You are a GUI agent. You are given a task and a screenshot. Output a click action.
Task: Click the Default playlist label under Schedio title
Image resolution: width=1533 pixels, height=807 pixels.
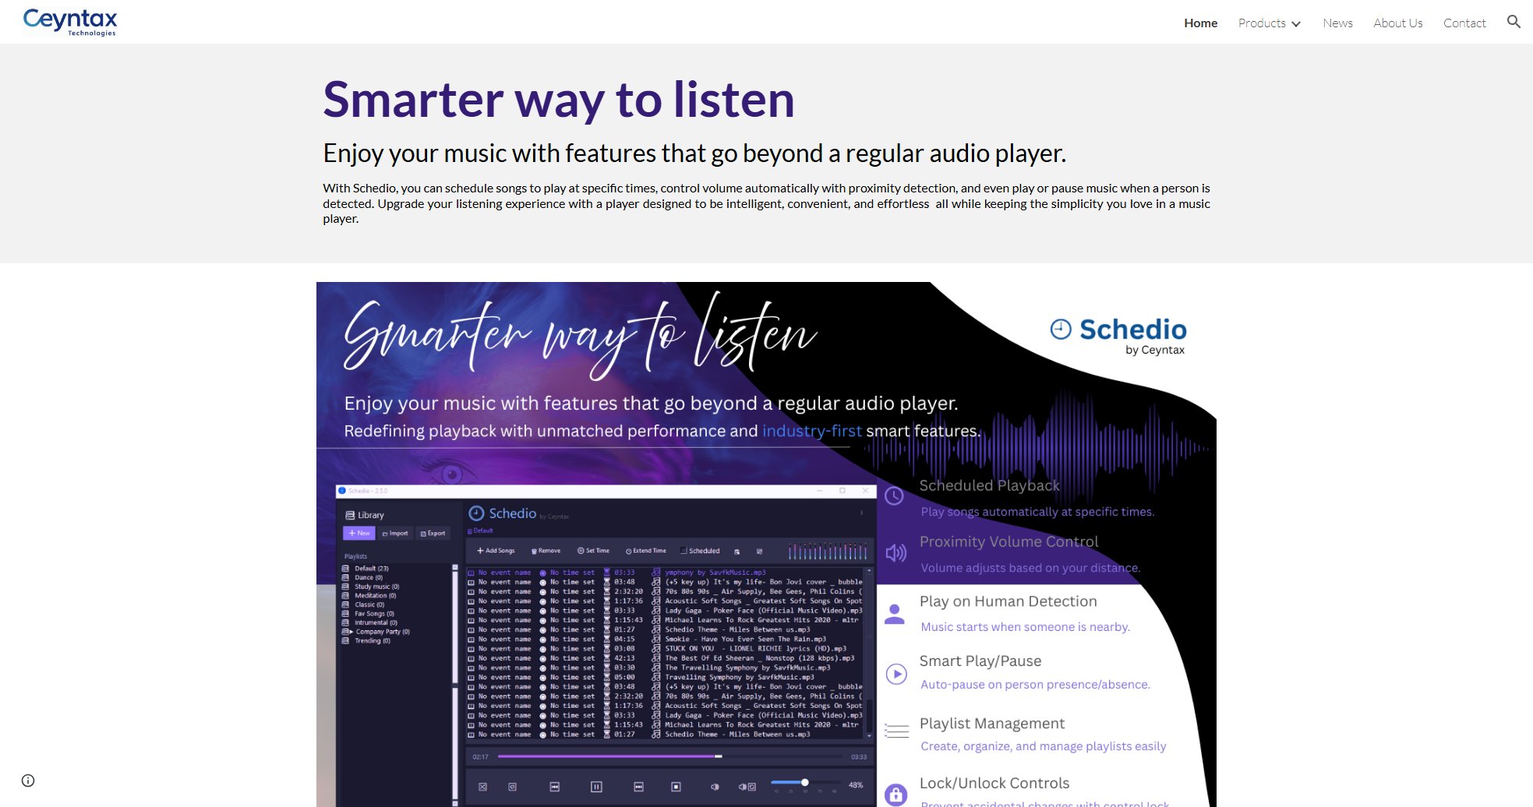pos(481,531)
